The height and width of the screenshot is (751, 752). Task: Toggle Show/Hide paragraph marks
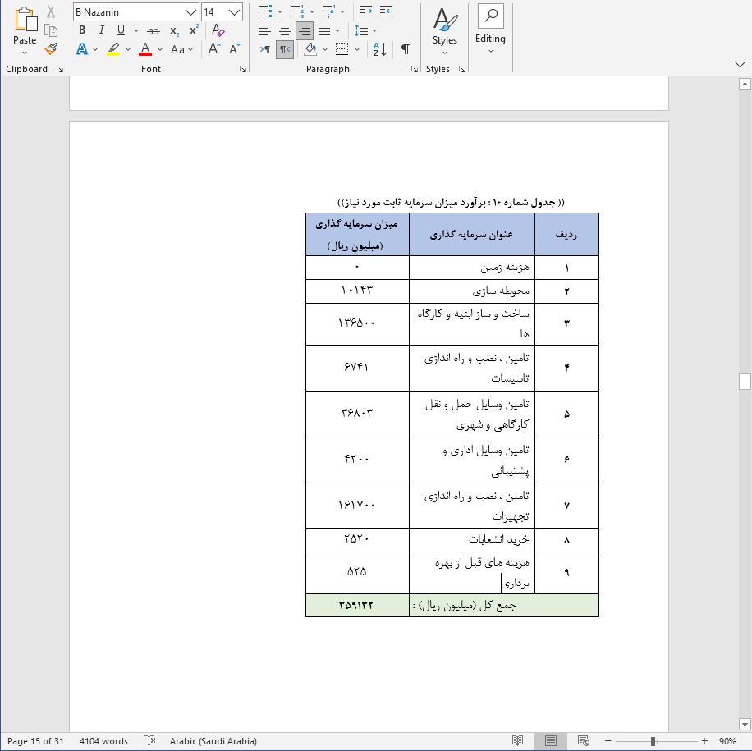(x=406, y=49)
